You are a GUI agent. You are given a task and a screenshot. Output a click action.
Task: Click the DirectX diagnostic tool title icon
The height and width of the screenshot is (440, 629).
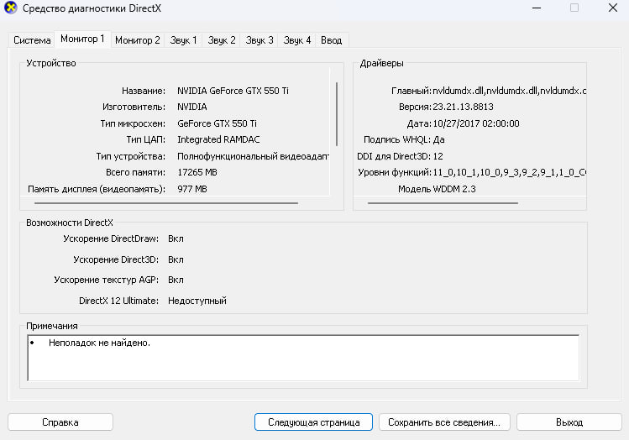pos(11,8)
